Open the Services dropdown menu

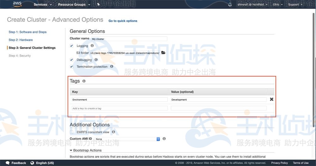(42, 4)
